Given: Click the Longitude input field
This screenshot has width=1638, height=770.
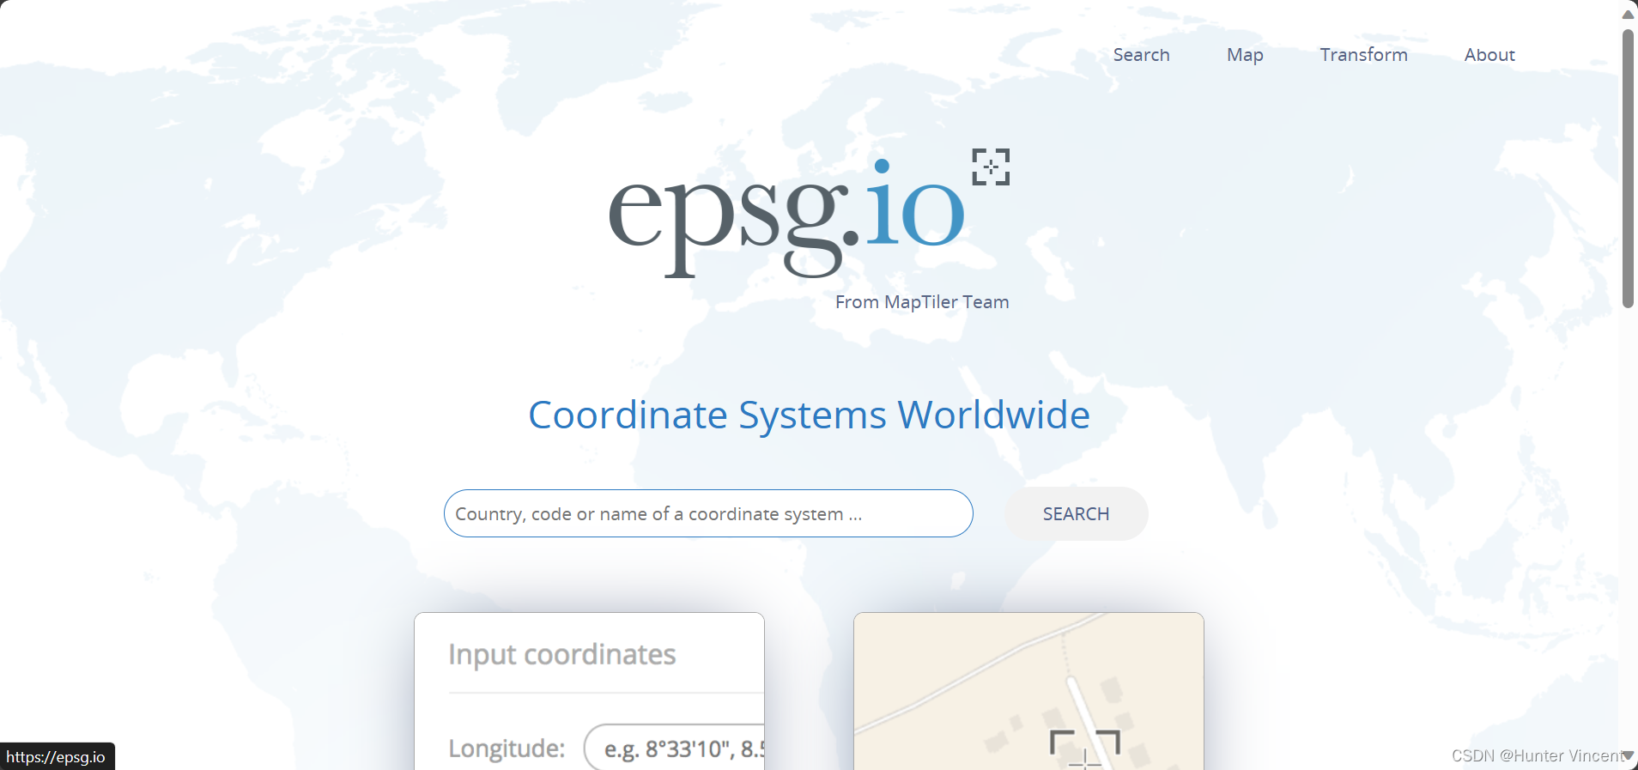Looking at the screenshot, I should 675,748.
